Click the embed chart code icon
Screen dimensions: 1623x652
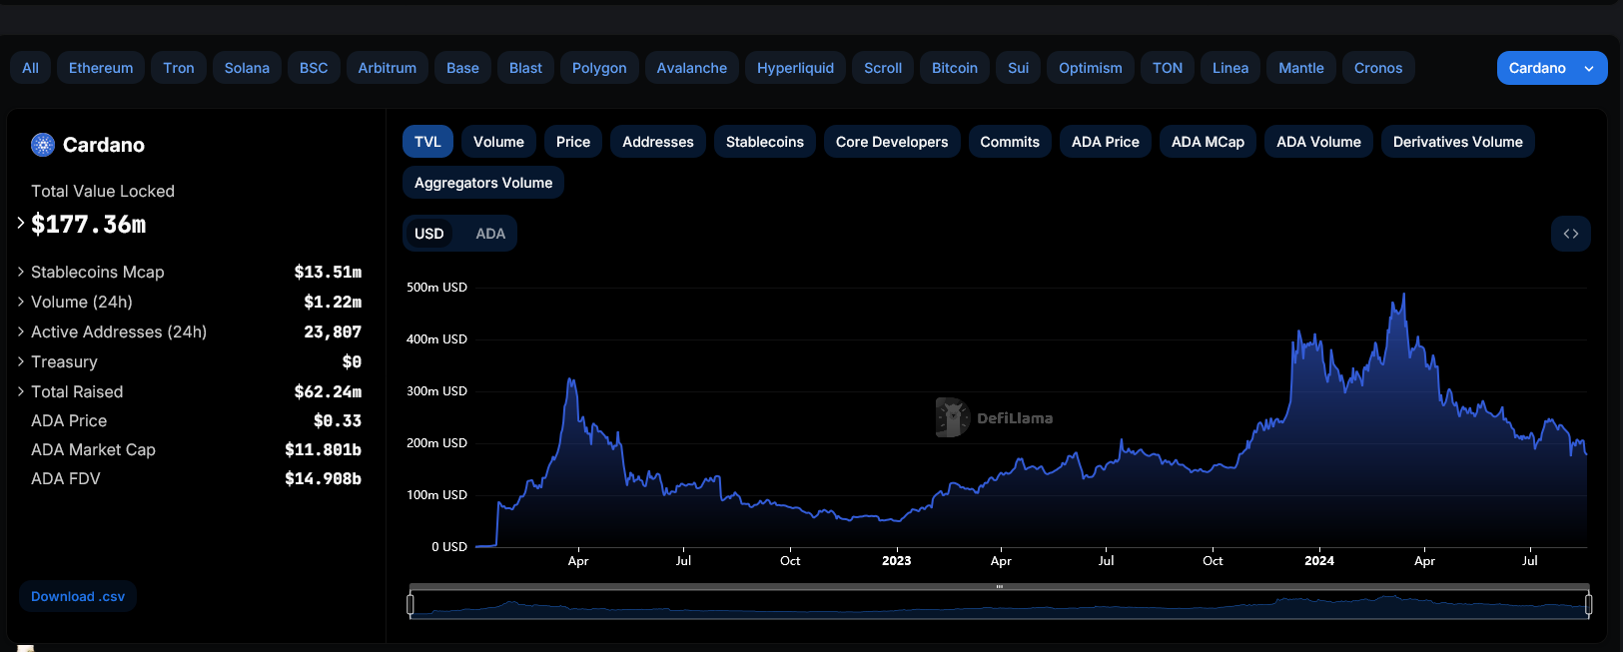coord(1570,234)
